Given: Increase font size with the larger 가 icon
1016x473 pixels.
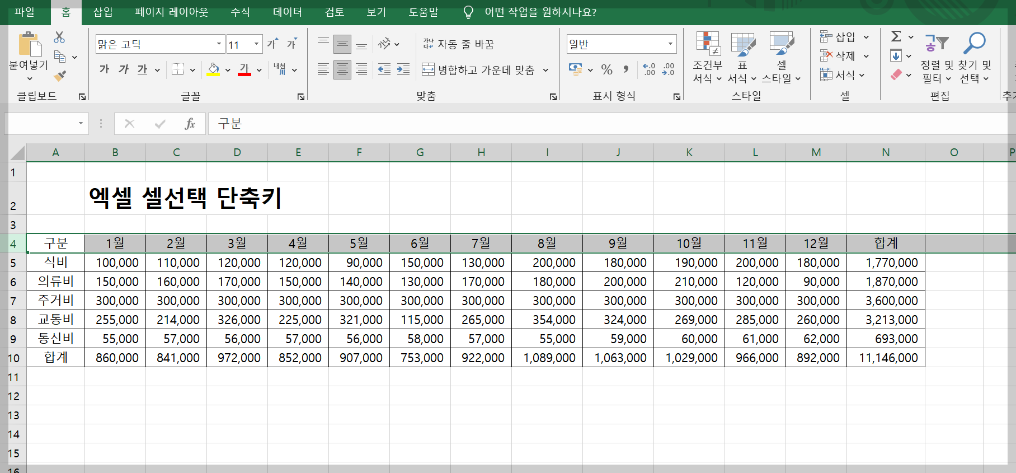Looking at the screenshot, I should click(272, 44).
